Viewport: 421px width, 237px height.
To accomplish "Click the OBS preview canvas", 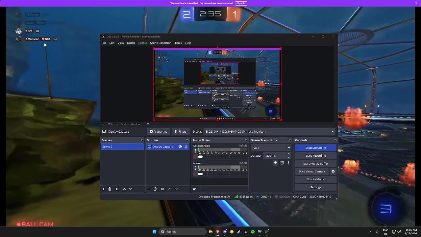I will (218, 84).
